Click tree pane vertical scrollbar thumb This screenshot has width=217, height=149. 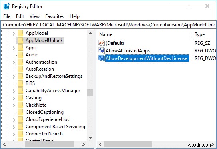(x=90, y=93)
